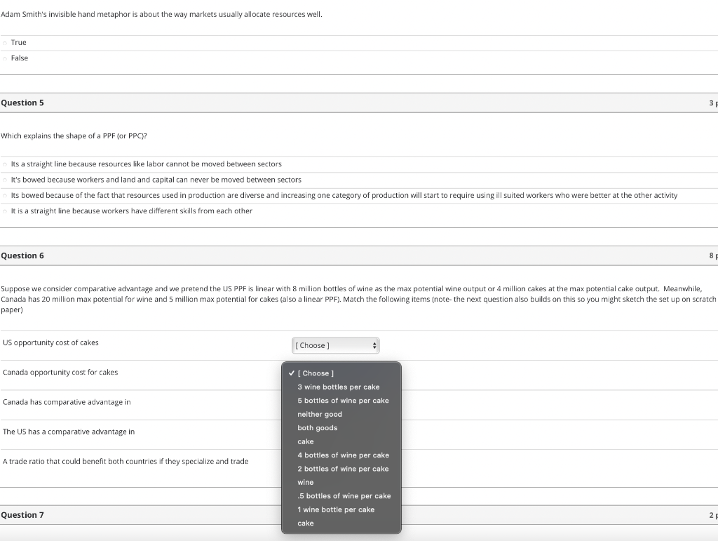
Task: Click the 'Suppose we consider comparative advantage' paragraph
Action: pos(358,299)
